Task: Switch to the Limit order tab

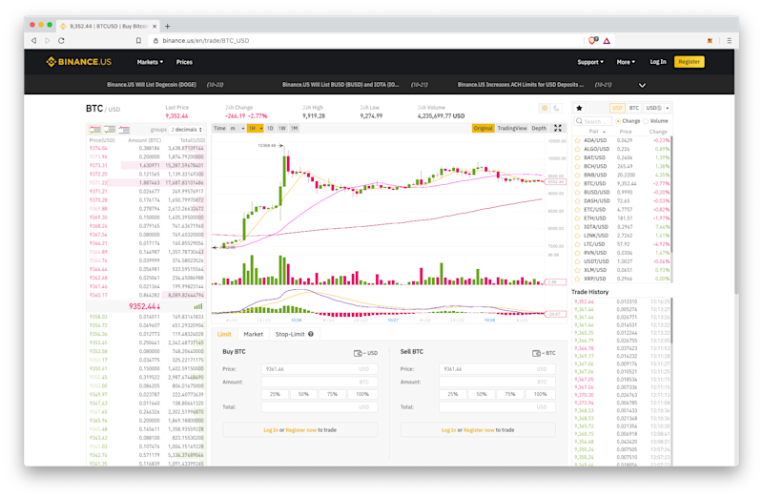Action: [x=224, y=334]
